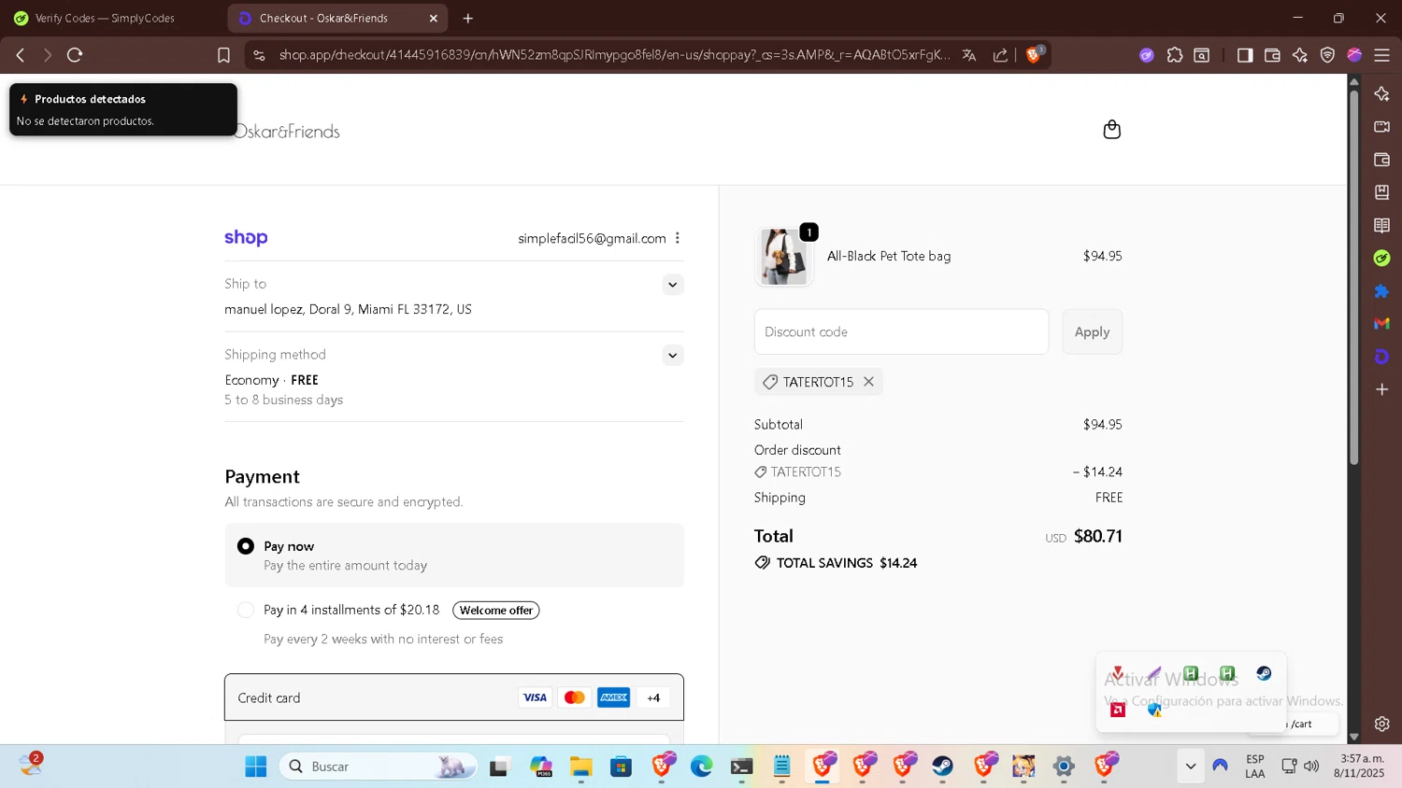Click the page vertical scrollbar thumb

[x=1353, y=275]
